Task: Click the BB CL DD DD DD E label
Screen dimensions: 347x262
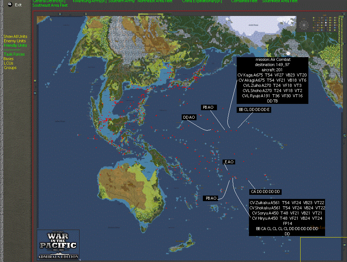Action: [x=254, y=110]
